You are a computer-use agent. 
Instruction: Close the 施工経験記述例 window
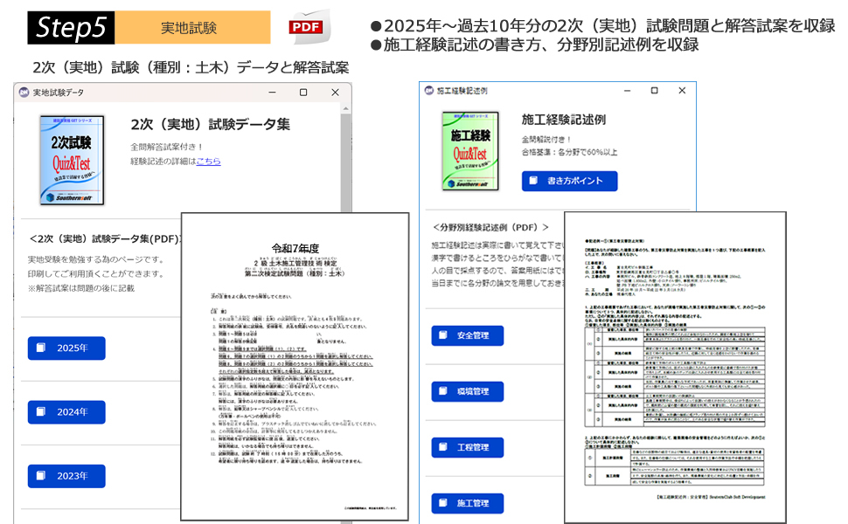(682, 91)
